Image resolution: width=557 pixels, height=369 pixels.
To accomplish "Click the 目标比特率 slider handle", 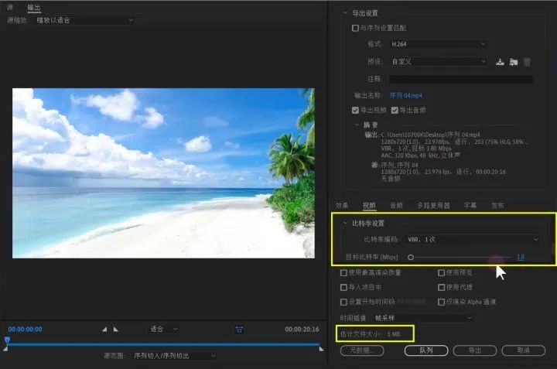I will [x=411, y=257].
